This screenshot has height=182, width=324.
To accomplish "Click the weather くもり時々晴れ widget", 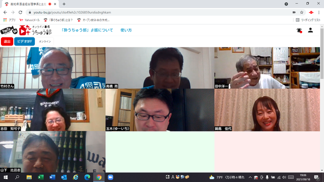I will pos(227,177).
